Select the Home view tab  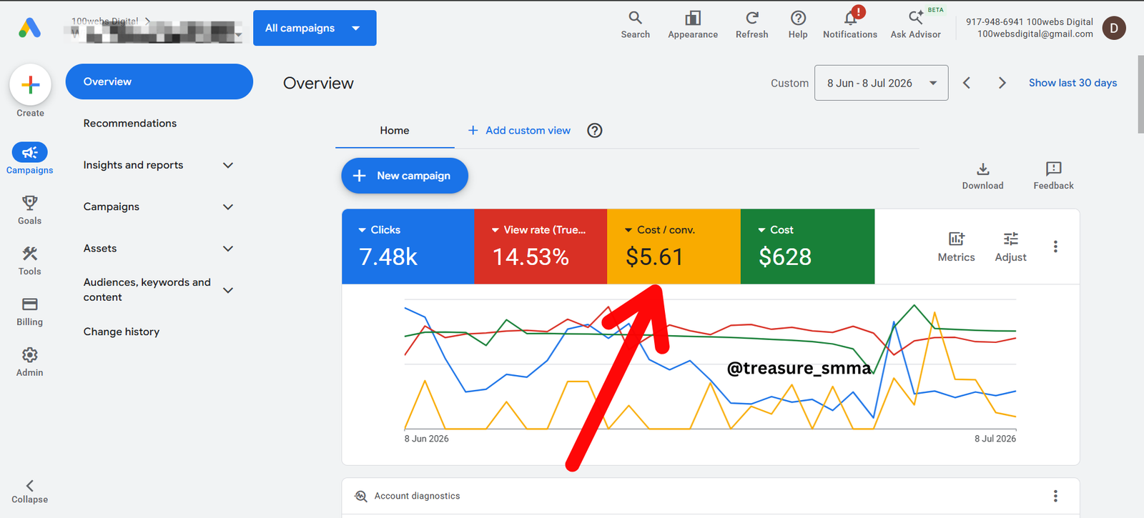pos(395,131)
